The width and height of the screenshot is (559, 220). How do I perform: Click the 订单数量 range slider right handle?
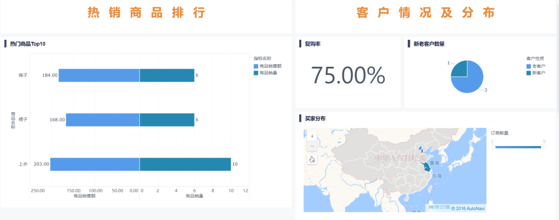click(543, 147)
